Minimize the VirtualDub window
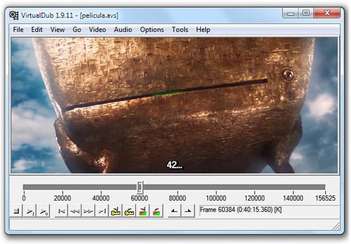The image size is (351, 244). click(291, 13)
